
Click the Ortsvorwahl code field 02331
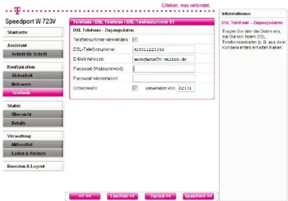point(186,88)
